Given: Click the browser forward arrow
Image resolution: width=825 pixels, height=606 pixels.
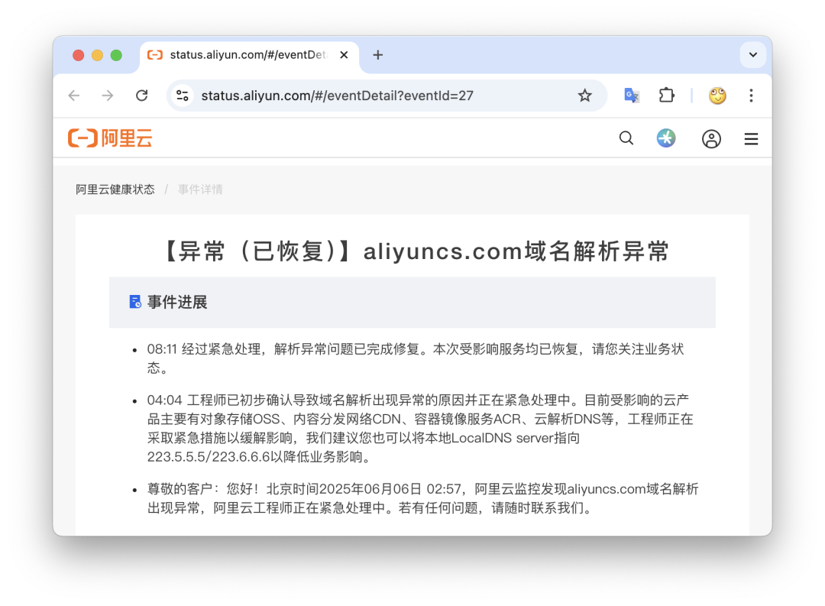Looking at the screenshot, I should [x=107, y=96].
